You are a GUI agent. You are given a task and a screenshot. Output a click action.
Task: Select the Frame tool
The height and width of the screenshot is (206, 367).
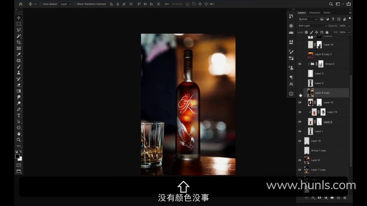pyautogui.click(x=19, y=48)
